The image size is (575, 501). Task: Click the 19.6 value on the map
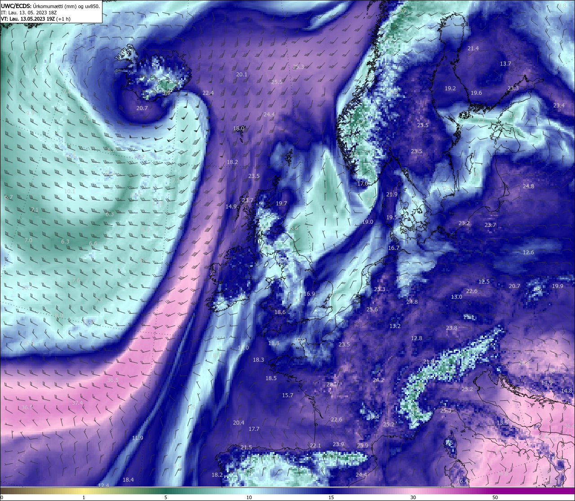pyautogui.click(x=476, y=93)
